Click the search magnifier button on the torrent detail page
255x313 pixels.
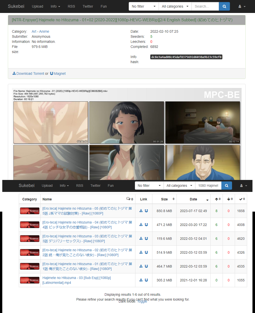click(x=224, y=6)
